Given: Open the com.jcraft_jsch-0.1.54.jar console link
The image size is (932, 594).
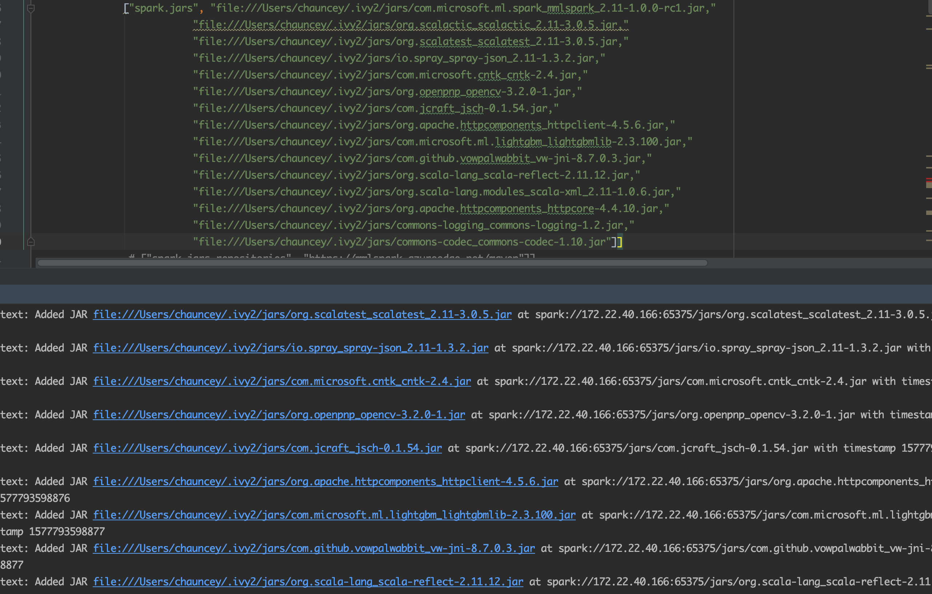Looking at the screenshot, I should [267, 448].
